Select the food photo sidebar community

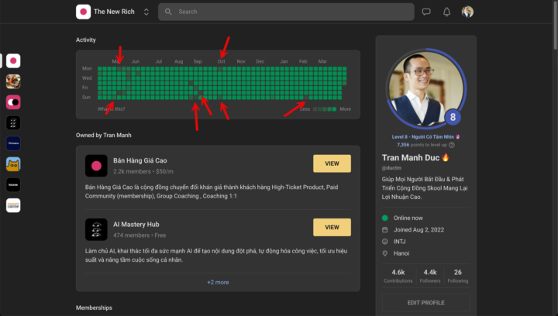[13, 81]
